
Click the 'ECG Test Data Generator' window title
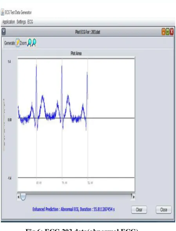[x=18, y=13]
